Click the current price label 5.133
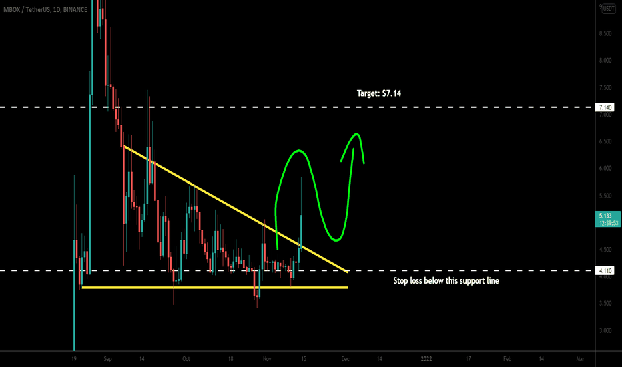Screen dimensions: 622x367 [x=605, y=216]
